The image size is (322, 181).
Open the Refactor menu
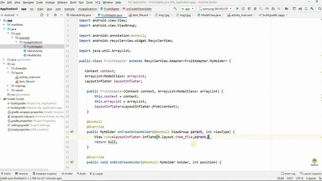pos(62,3)
